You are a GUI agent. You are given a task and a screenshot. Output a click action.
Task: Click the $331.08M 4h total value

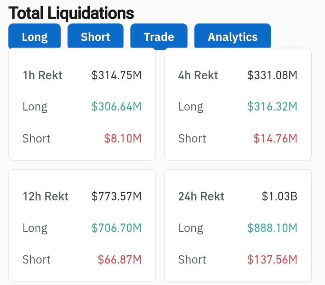(x=272, y=75)
